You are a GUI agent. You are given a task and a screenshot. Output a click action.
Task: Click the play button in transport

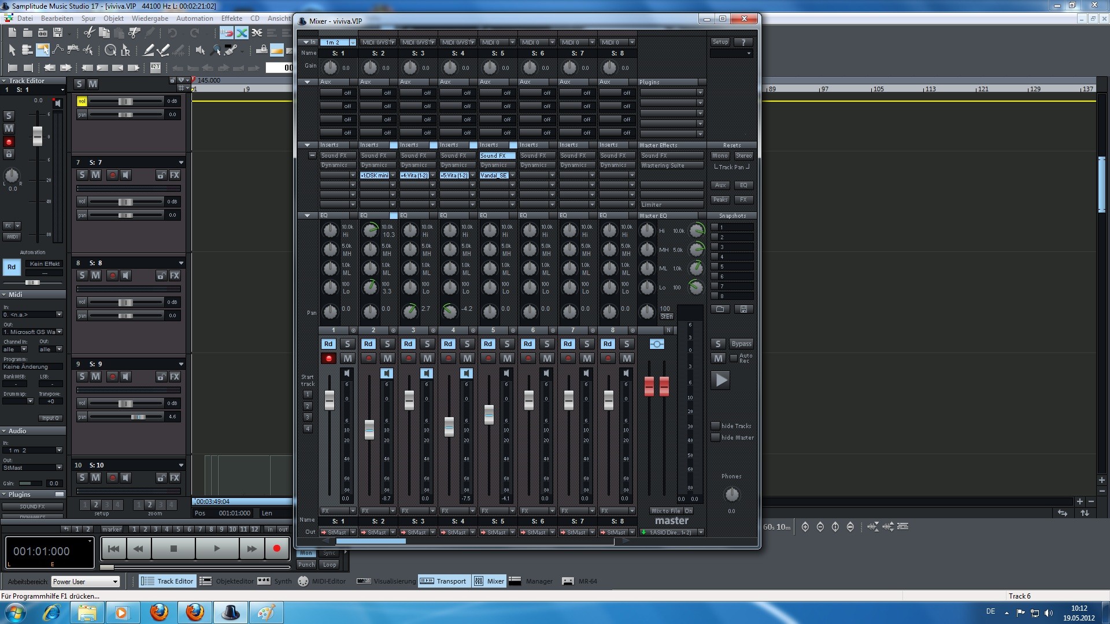[217, 549]
